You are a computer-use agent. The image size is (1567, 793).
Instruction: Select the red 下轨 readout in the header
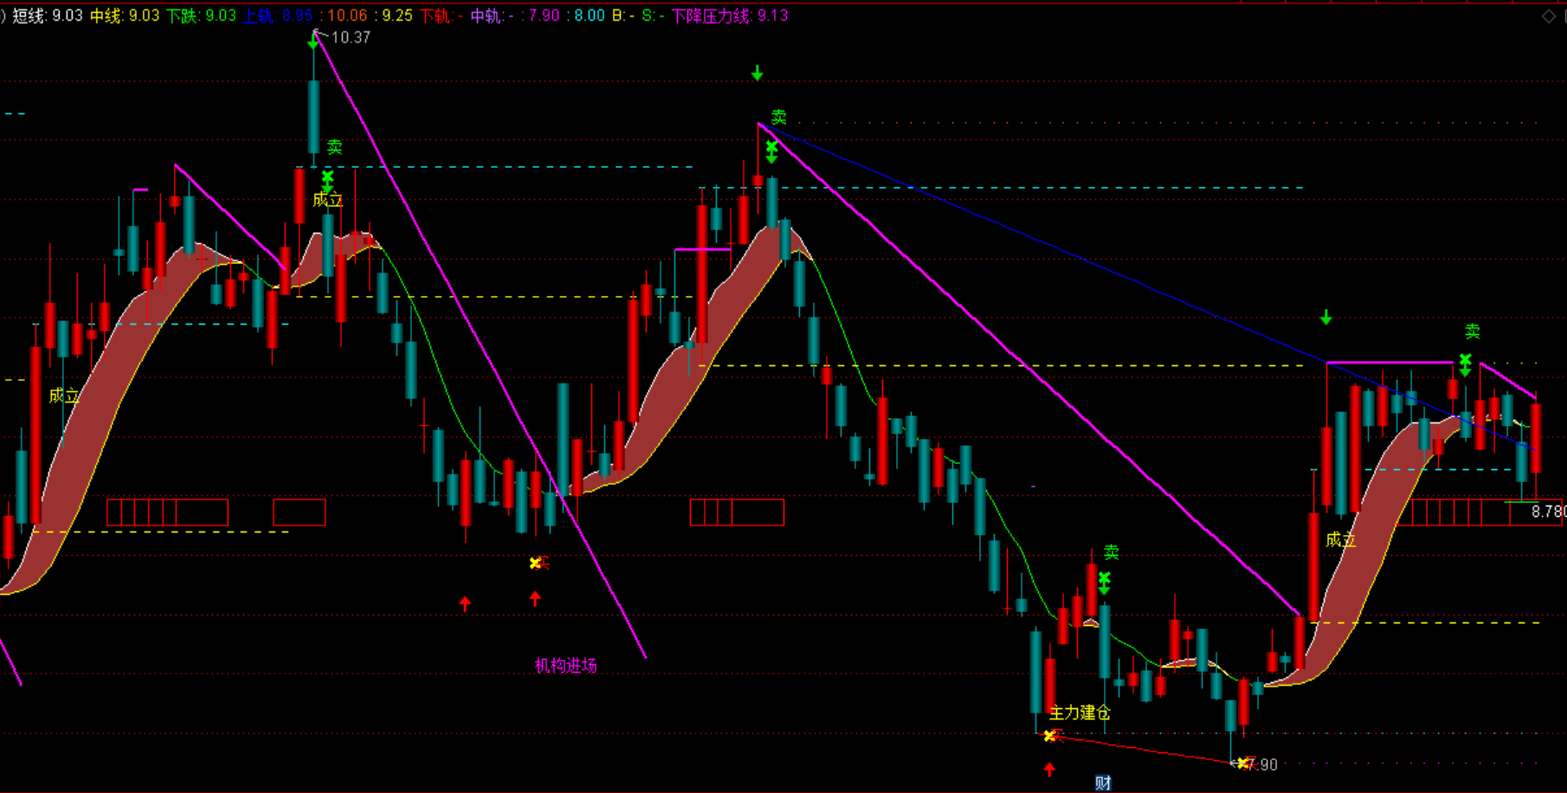click(x=442, y=16)
